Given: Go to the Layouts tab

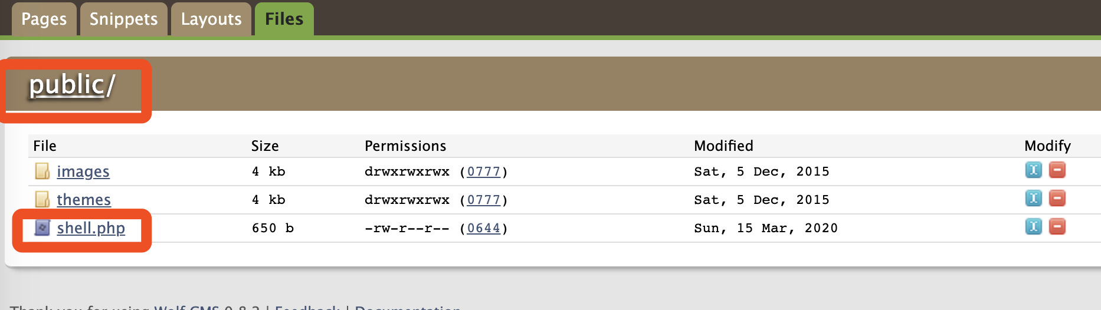Looking at the screenshot, I should pyautogui.click(x=211, y=19).
